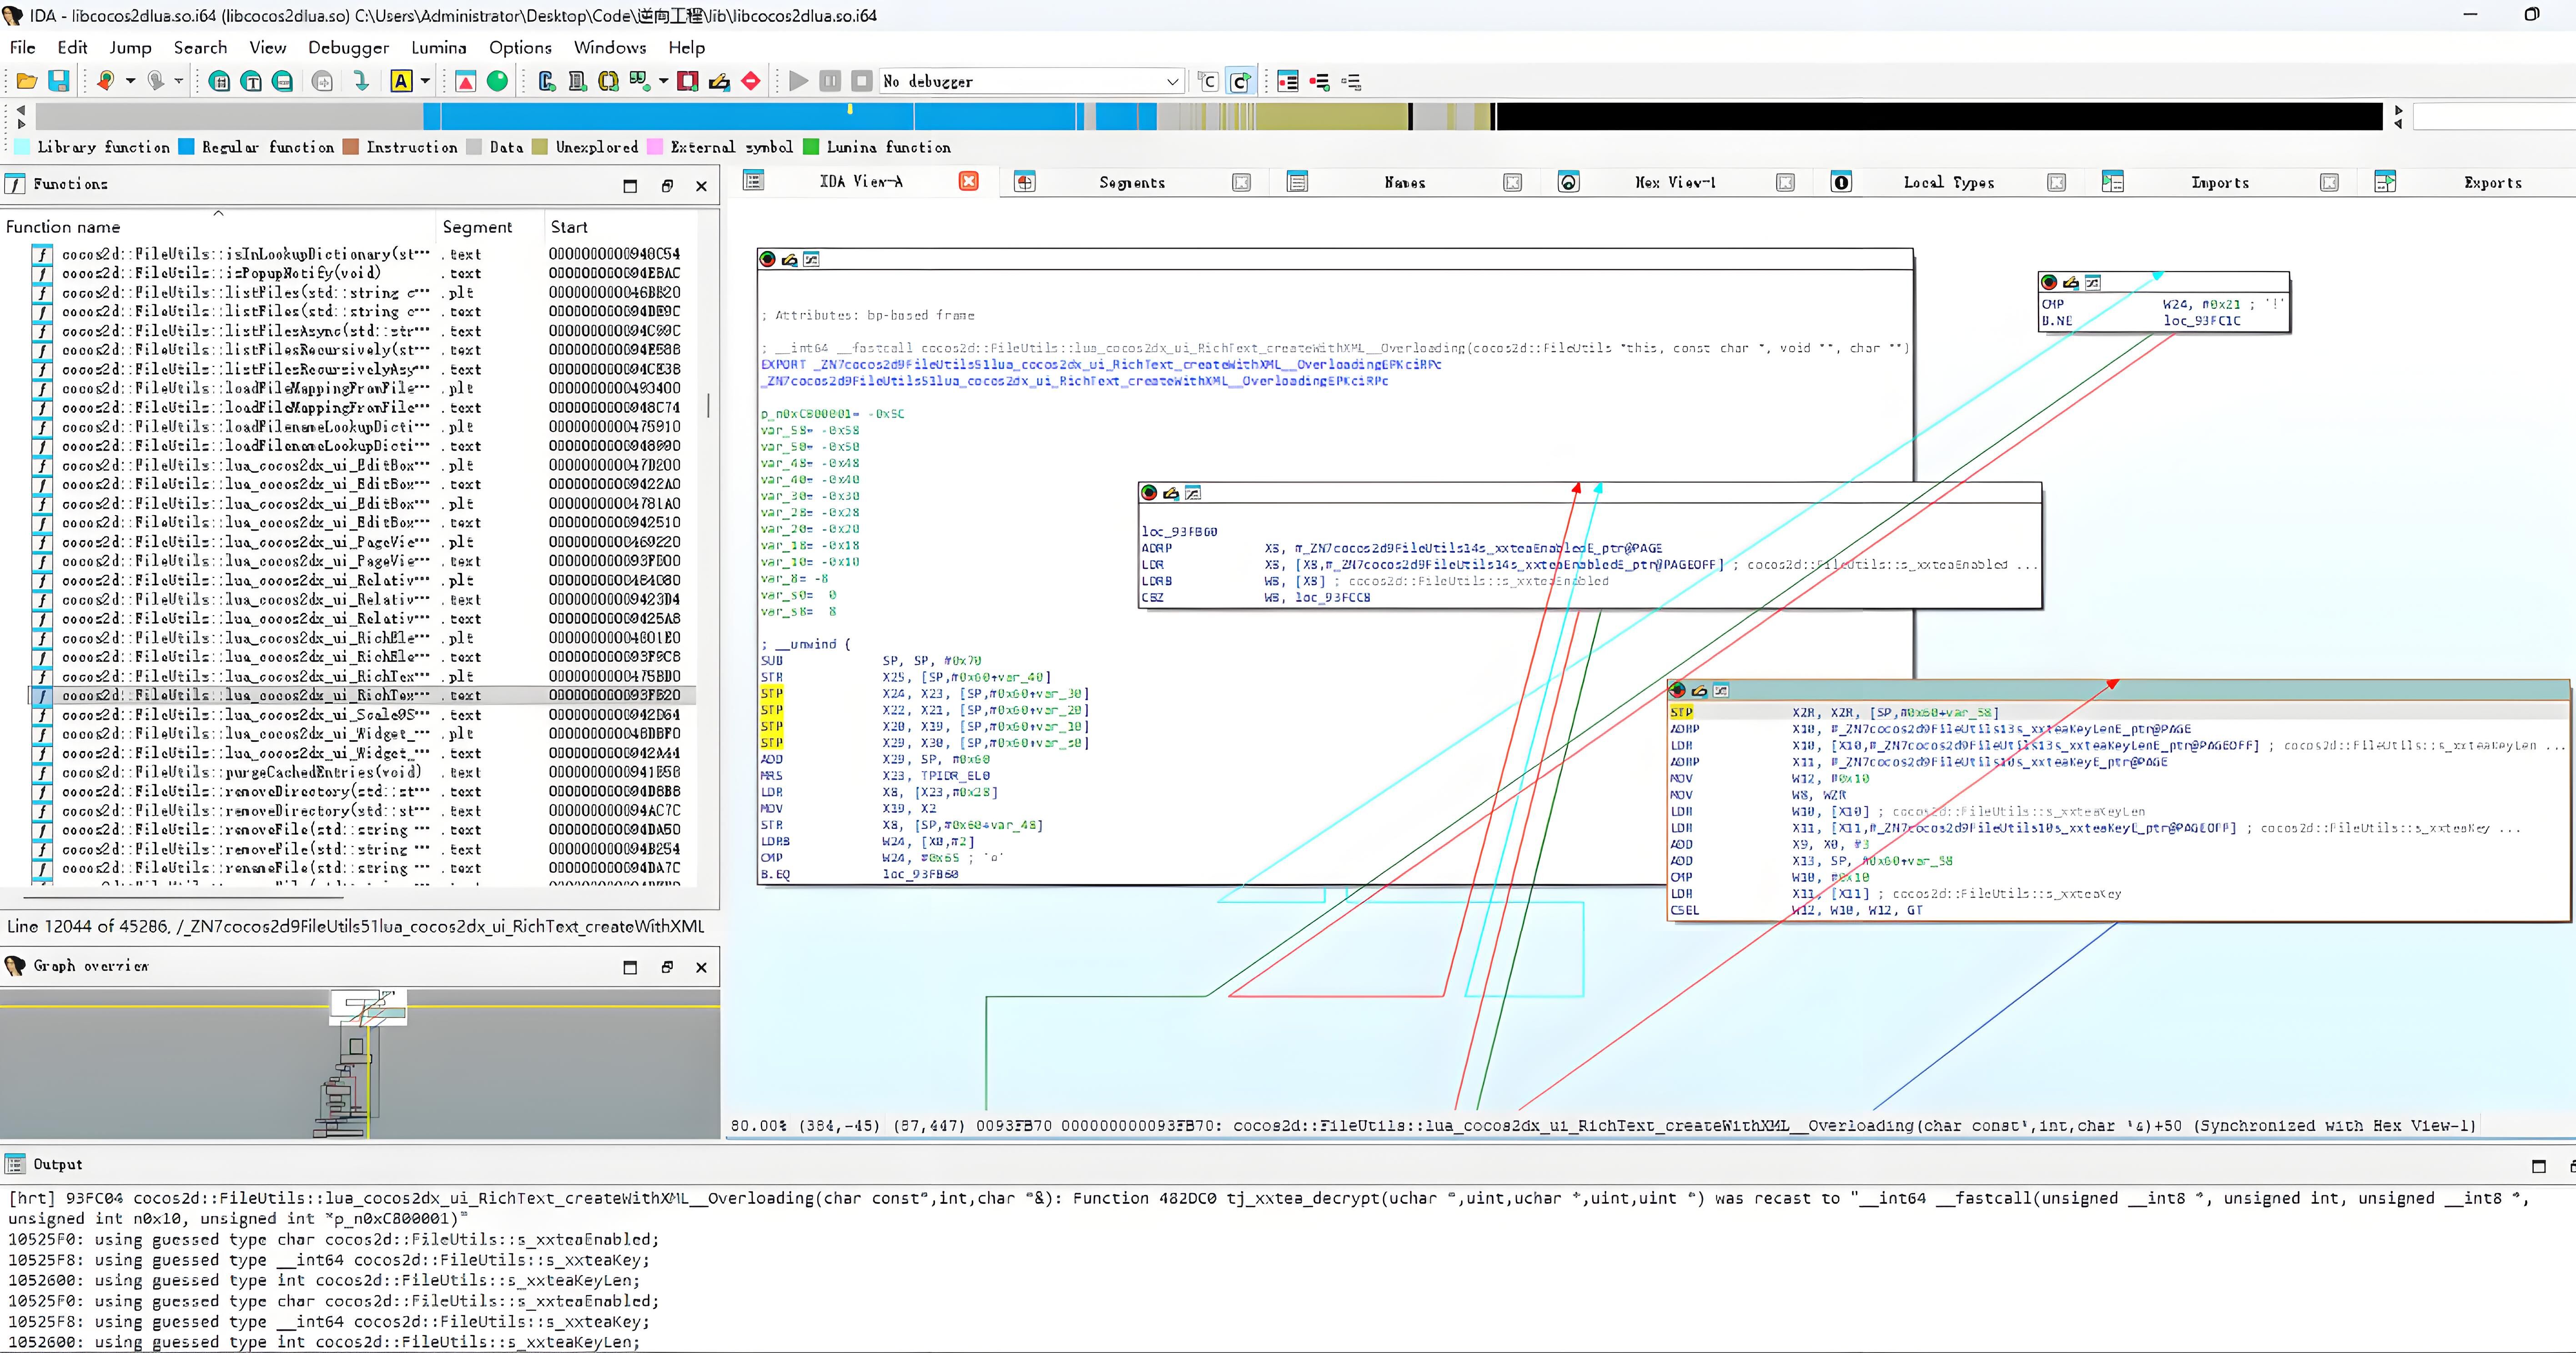
Task: Start the debugger process with play button
Action: [798, 81]
